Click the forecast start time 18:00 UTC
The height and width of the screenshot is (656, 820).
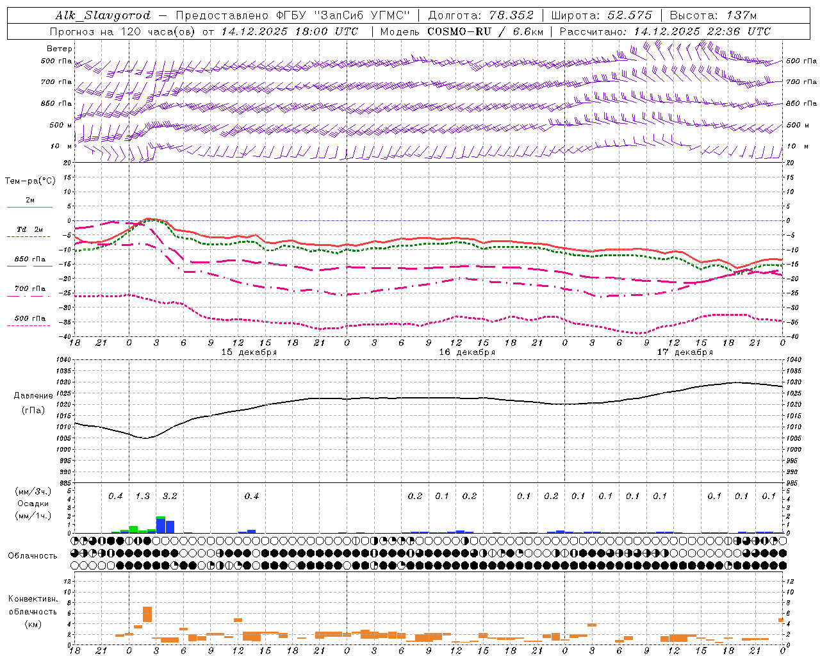click(327, 31)
